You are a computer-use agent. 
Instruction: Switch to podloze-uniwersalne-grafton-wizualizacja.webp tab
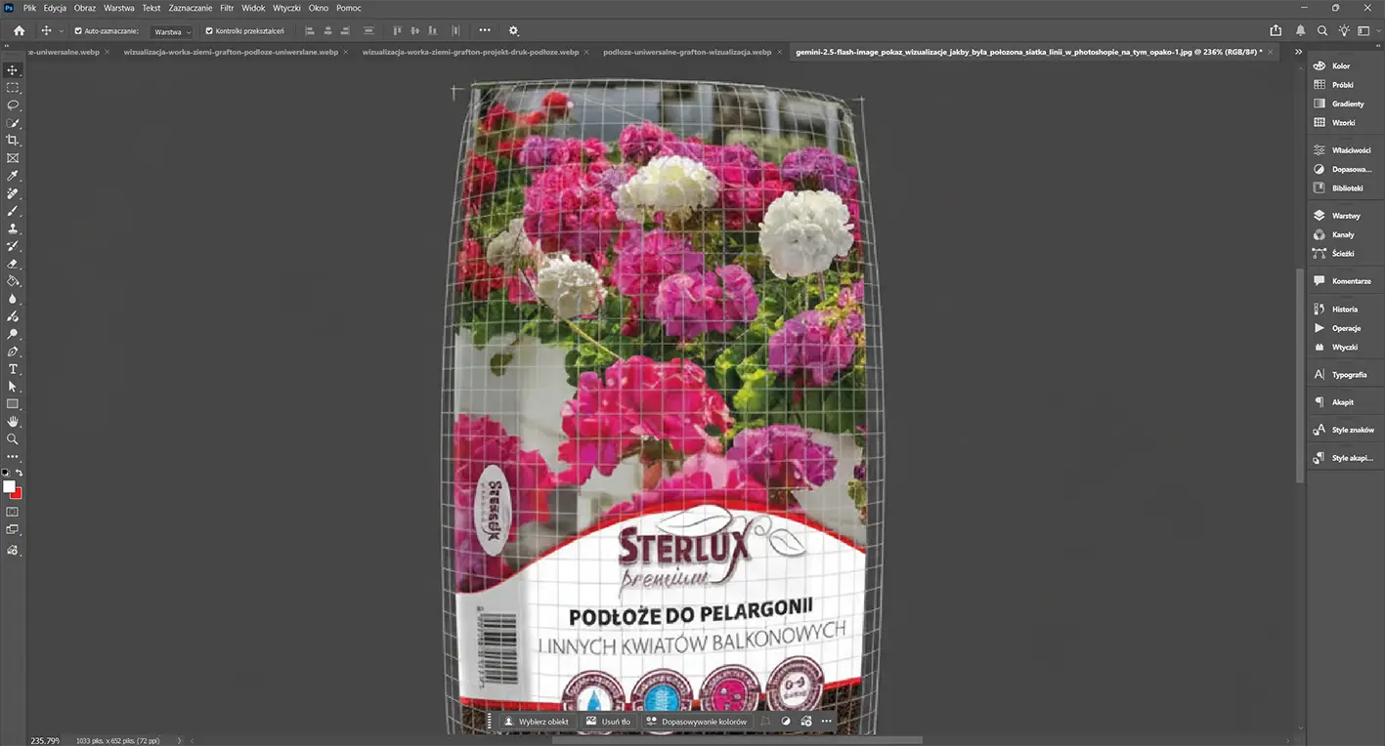[x=687, y=52]
